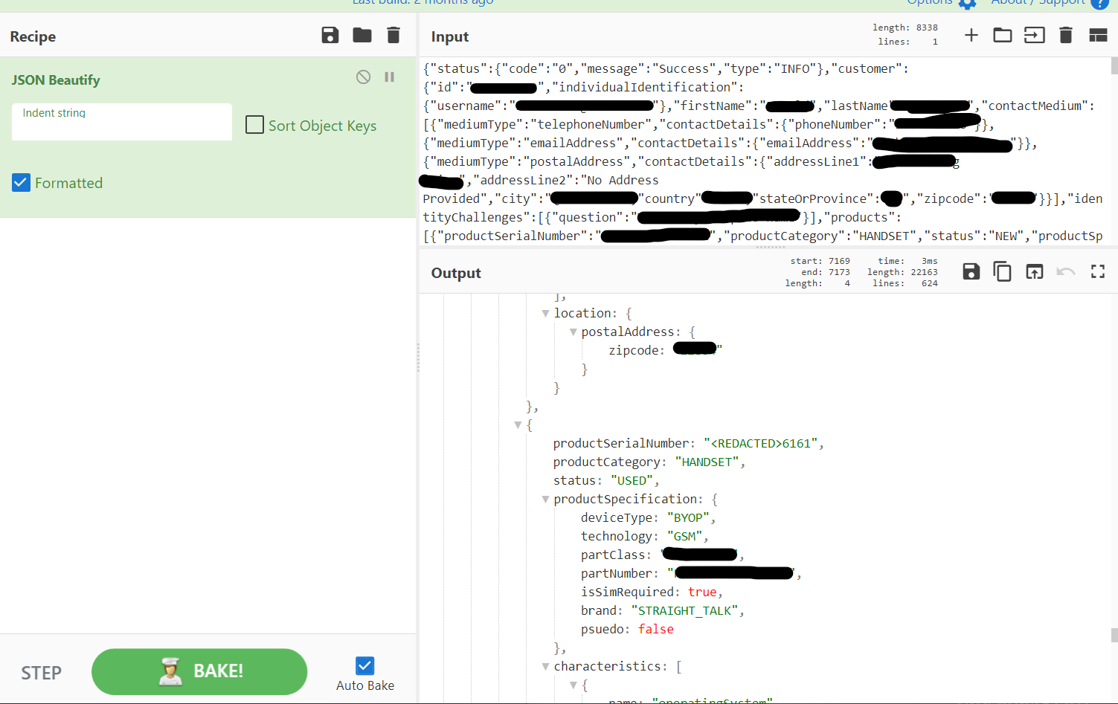Open the Options link
This screenshot has height=704, width=1118.
(x=930, y=2)
